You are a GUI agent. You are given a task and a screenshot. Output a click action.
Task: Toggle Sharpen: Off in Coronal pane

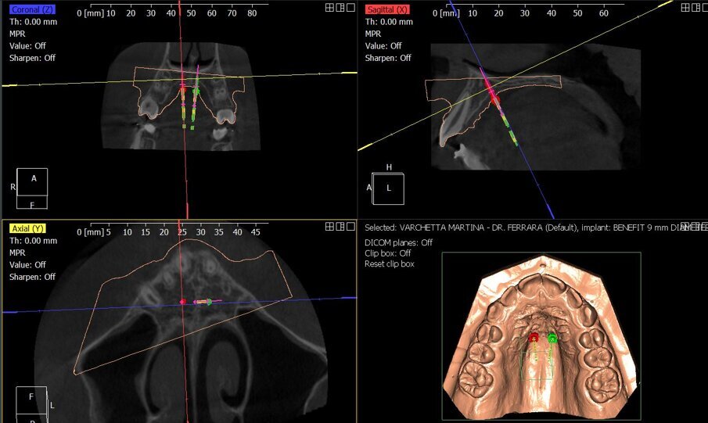32,58
